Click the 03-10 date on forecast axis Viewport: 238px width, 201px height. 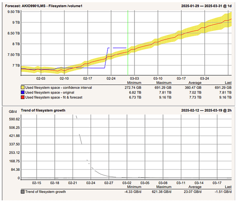tap(158, 79)
